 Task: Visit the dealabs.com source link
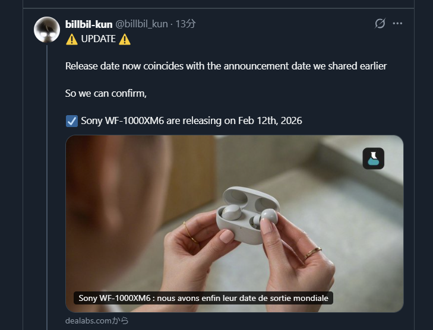coord(97,321)
